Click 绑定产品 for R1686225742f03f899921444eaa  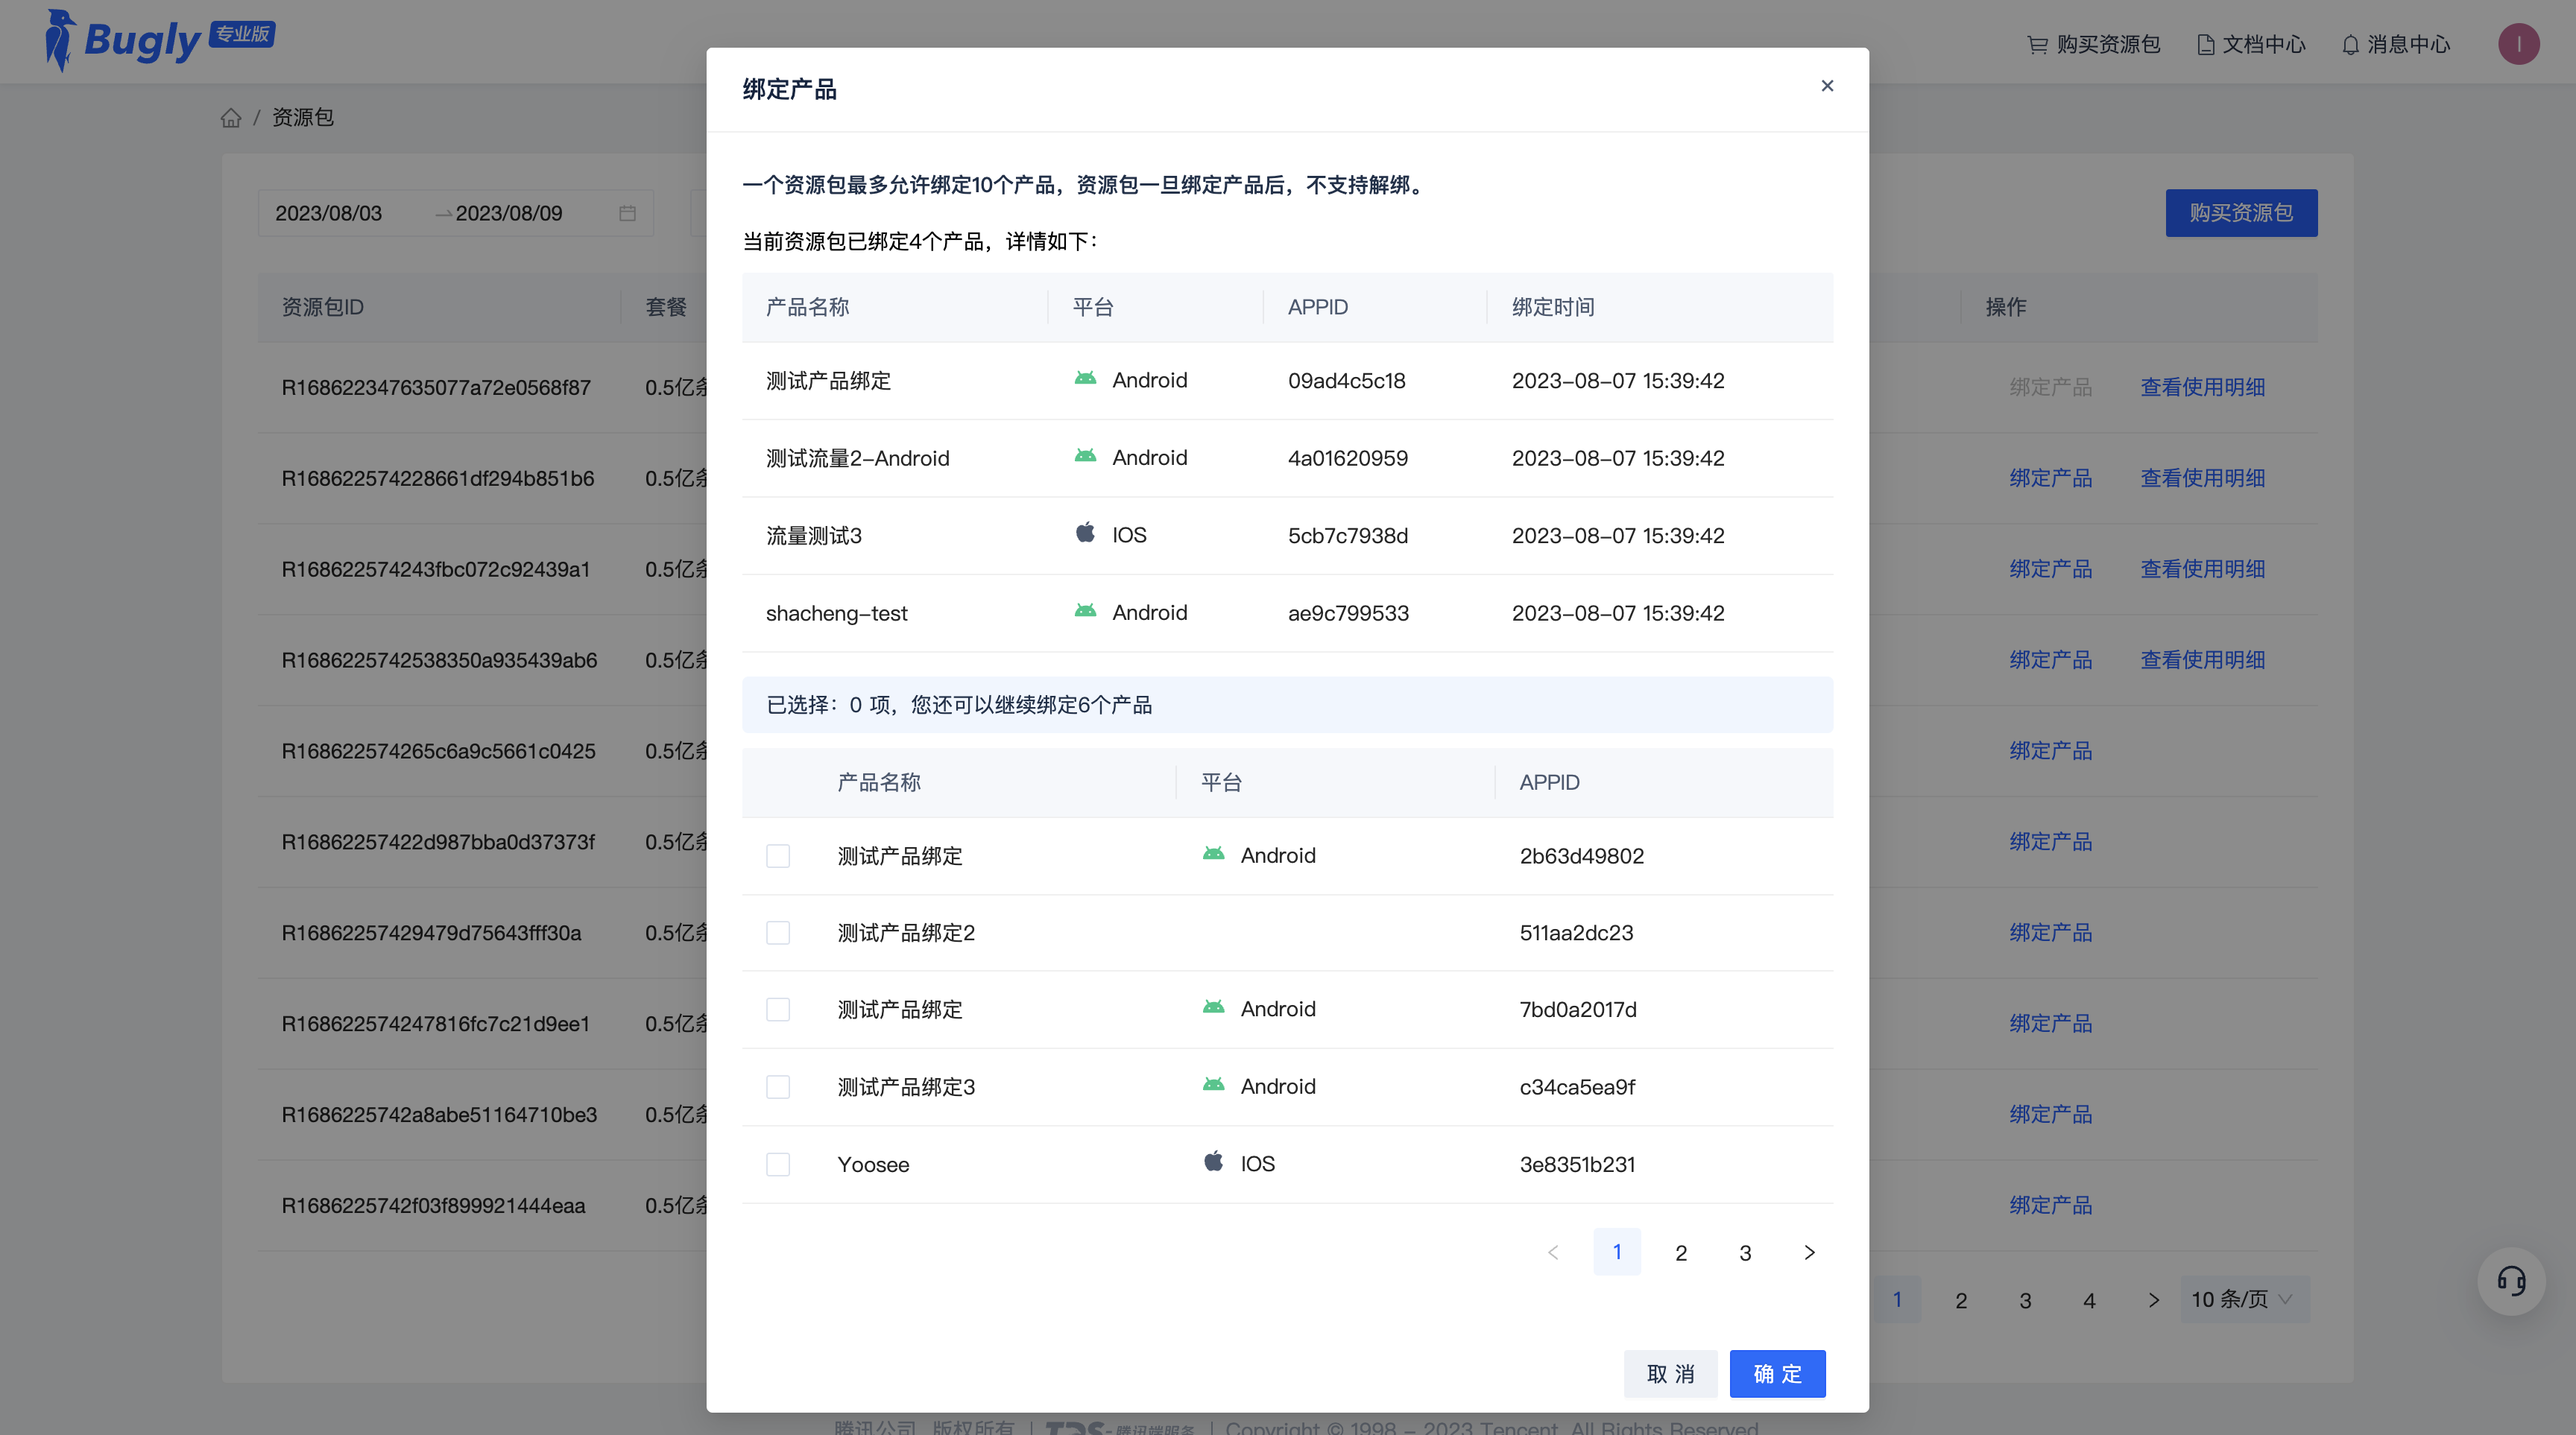pos(2050,1206)
